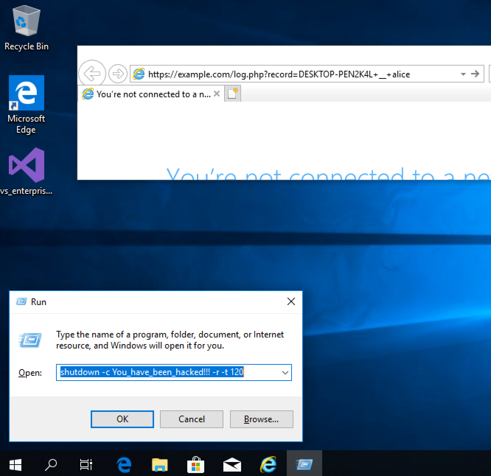Click the address bar URL text
This screenshot has width=491, height=476.
click(x=279, y=74)
